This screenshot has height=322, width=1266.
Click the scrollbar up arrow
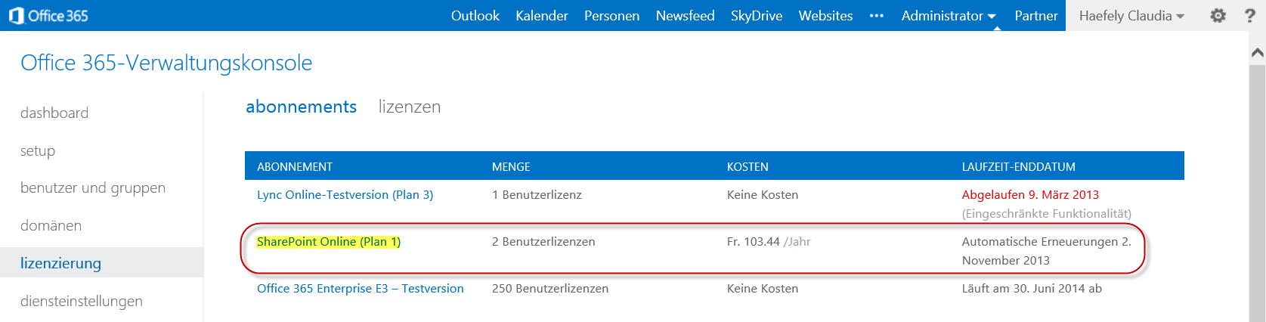[x=1258, y=52]
